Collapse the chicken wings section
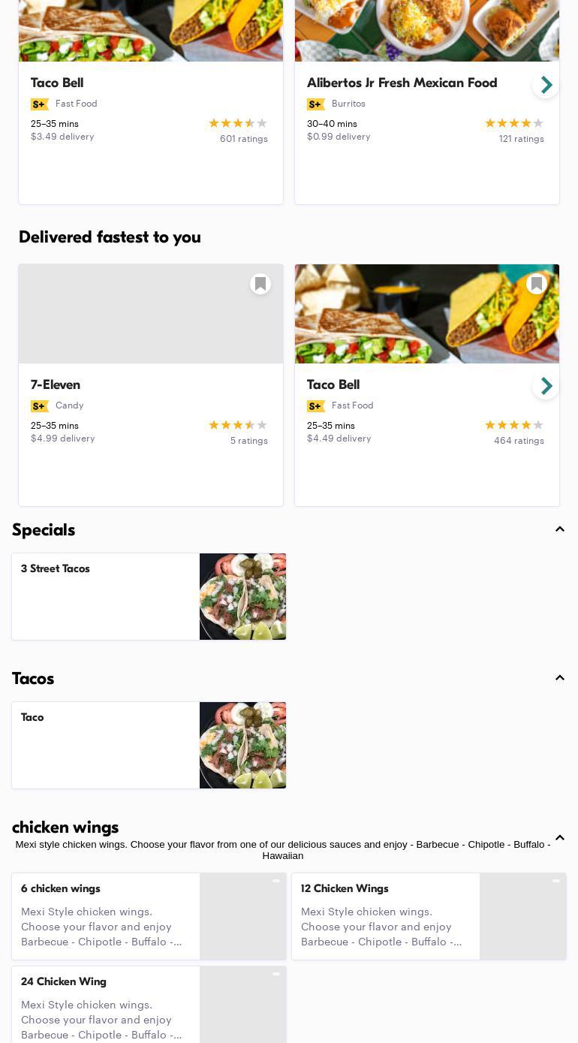The height and width of the screenshot is (1043, 578). (x=560, y=838)
